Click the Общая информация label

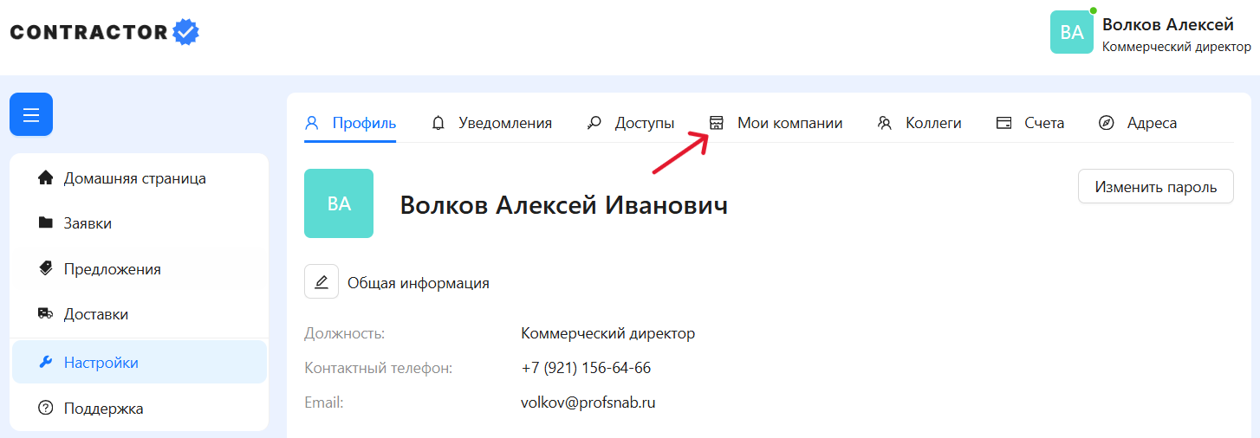click(x=419, y=282)
